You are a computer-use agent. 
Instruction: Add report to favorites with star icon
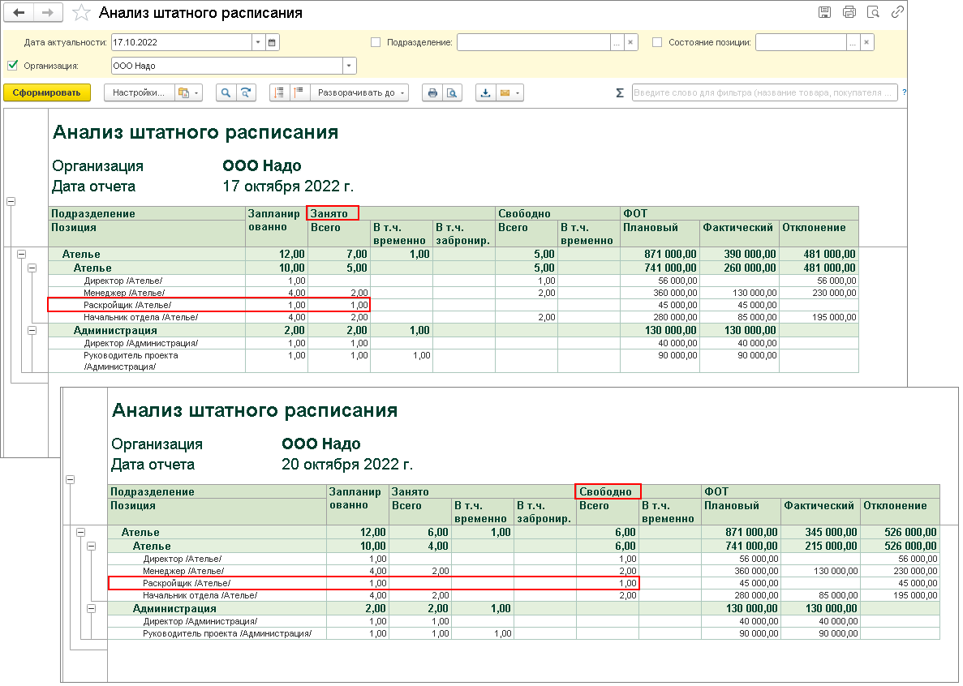81,13
